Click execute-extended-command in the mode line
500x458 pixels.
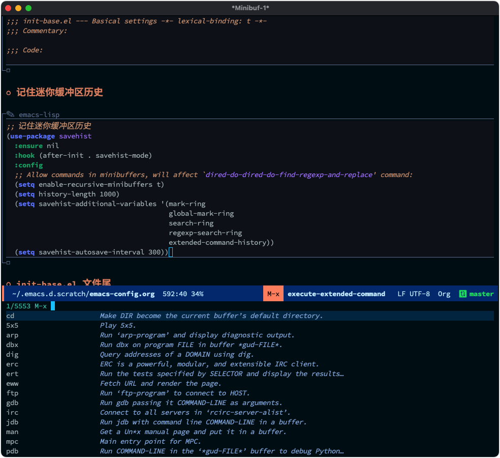[336, 294]
